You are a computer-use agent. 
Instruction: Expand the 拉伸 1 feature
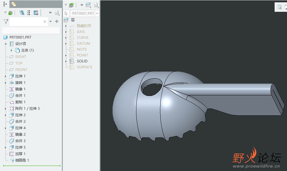tap(6, 76)
